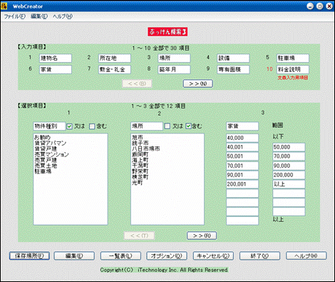Click the range field showing 200,000
The width and height of the screenshot is (335, 282).
pos(289,175)
